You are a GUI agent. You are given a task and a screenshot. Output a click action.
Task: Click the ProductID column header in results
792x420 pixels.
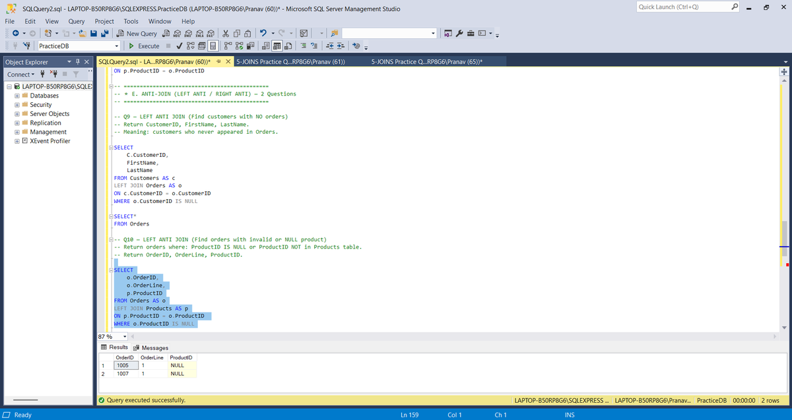click(181, 357)
